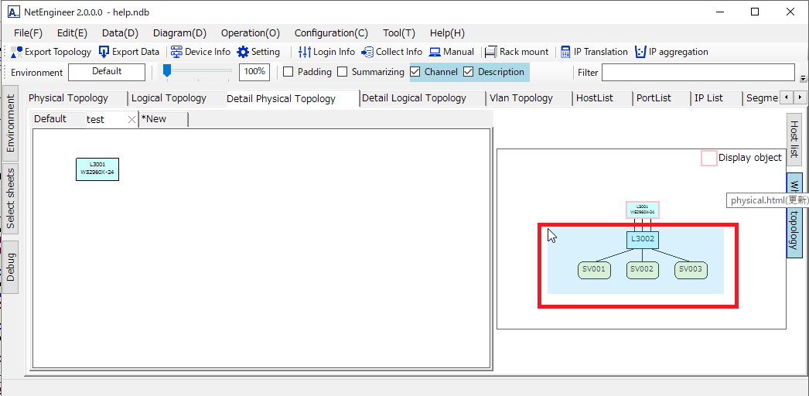Open Device Info from toolbar
Image resolution: width=809 pixels, height=396 pixels.
176,52
